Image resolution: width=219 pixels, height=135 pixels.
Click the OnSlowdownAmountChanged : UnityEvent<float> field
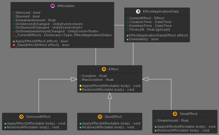[57, 31]
